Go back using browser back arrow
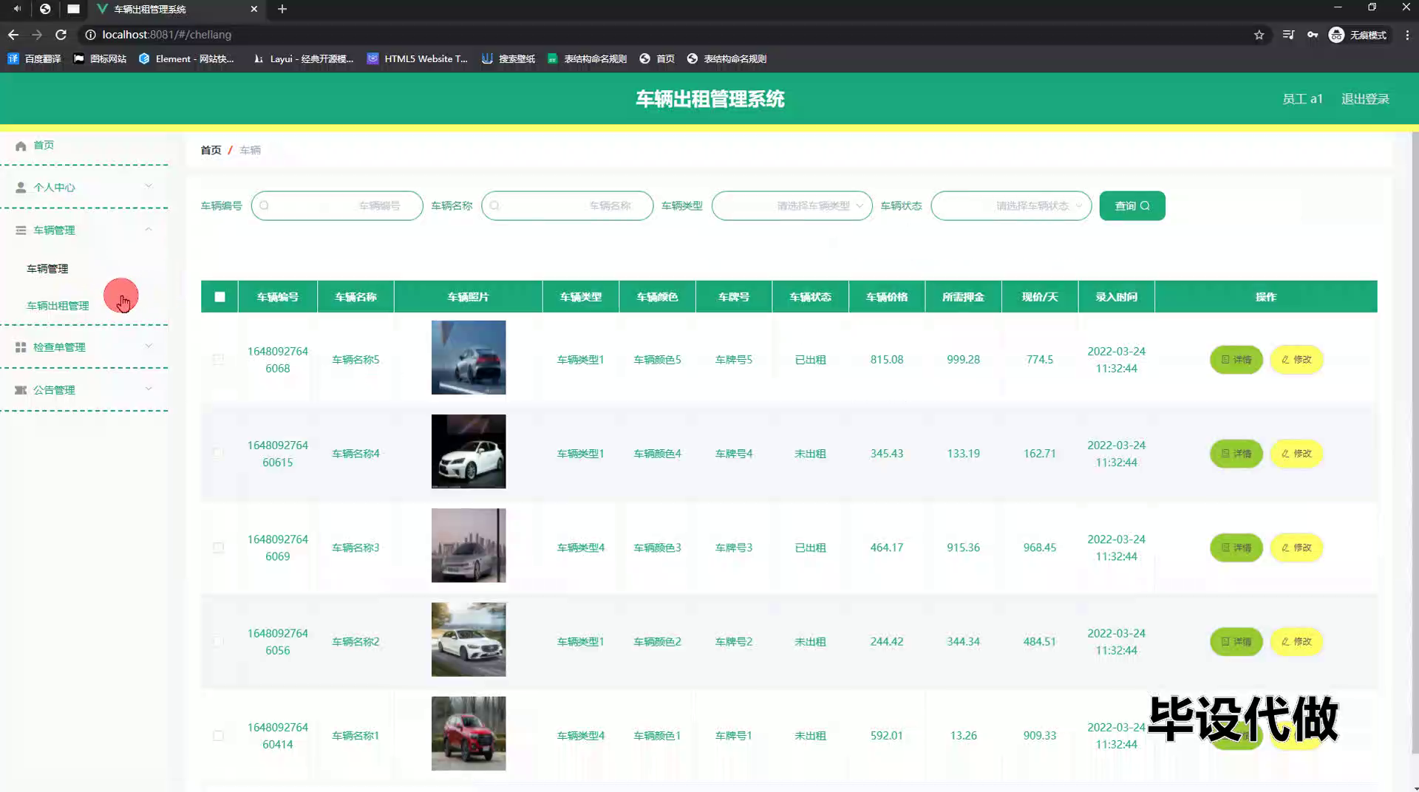 (x=13, y=35)
